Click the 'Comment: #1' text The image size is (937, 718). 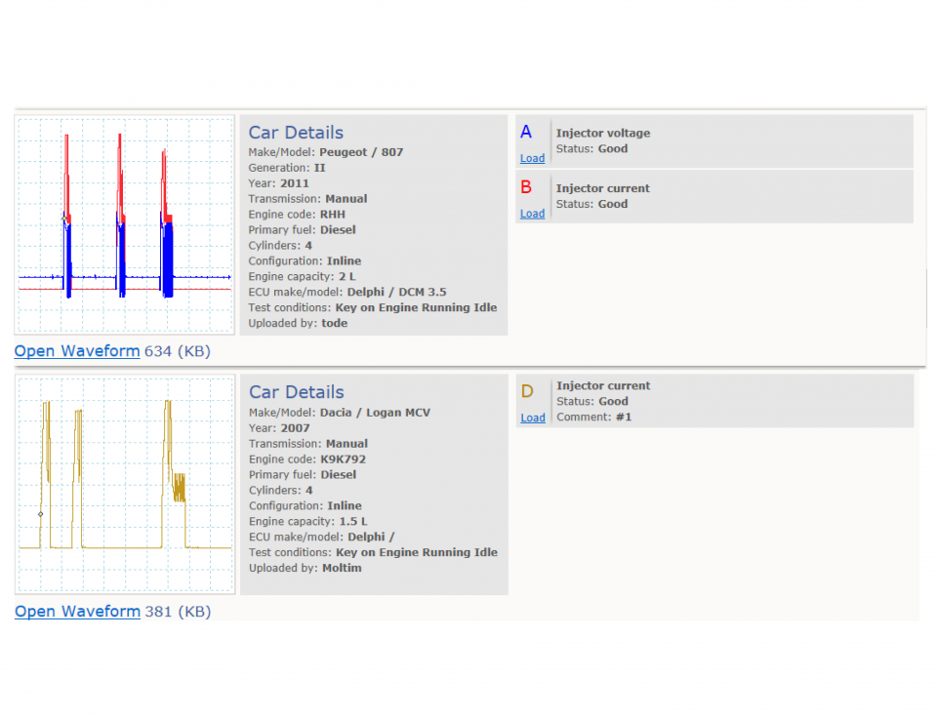594,417
